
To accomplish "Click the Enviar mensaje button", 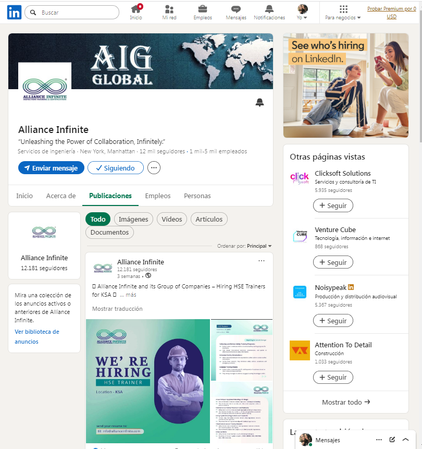I will tap(51, 168).
